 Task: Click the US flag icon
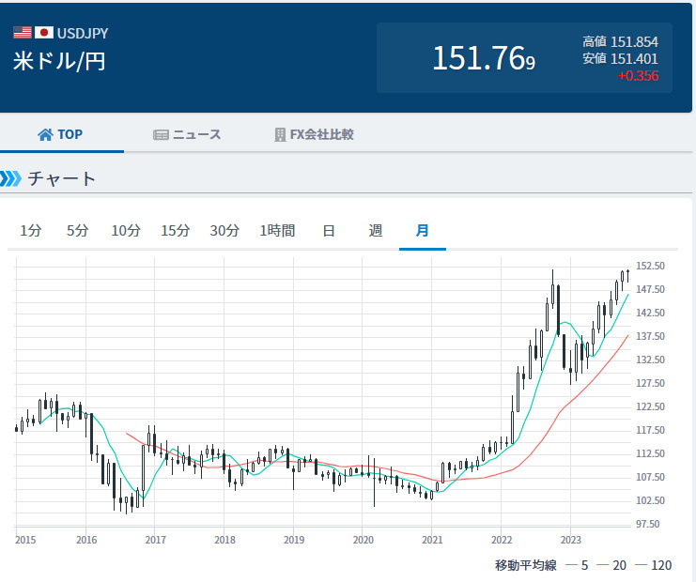(x=23, y=32)
